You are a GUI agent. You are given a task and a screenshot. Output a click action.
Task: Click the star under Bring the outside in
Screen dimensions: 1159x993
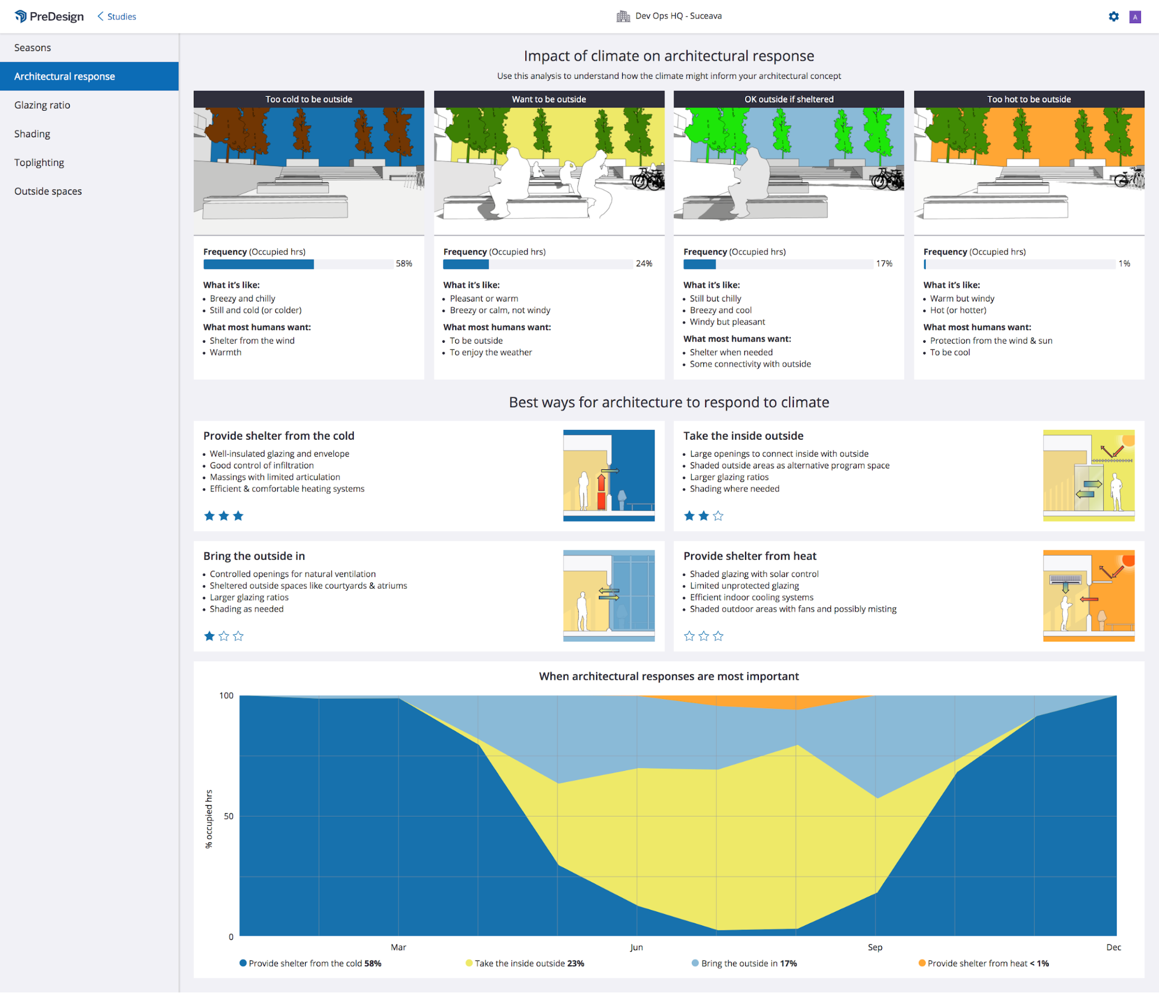coord(209,636)
